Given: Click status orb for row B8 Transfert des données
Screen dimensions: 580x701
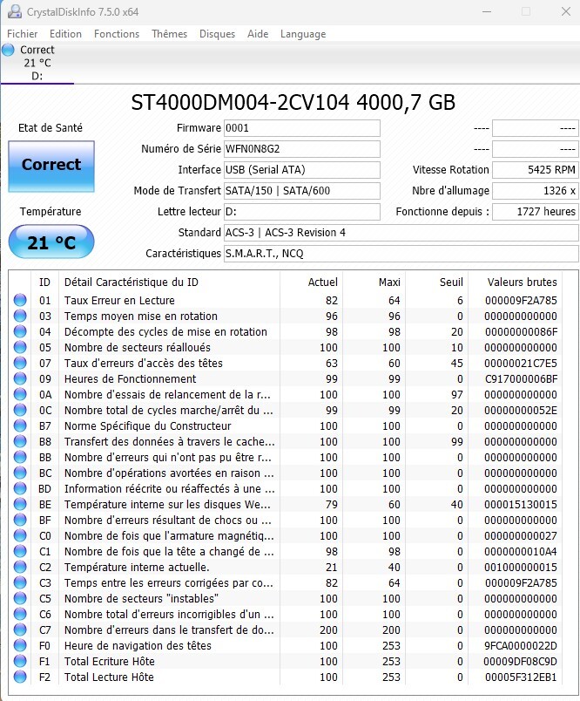Looking at the screenshot, I should coord(20,441).
